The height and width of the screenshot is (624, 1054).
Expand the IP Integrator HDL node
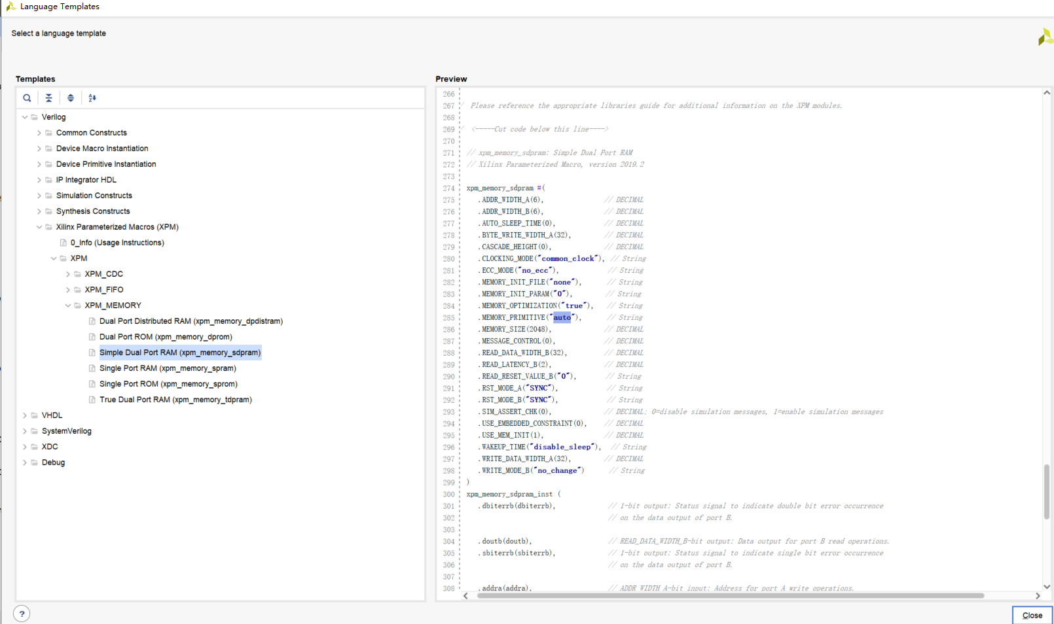tap(39, 180)
